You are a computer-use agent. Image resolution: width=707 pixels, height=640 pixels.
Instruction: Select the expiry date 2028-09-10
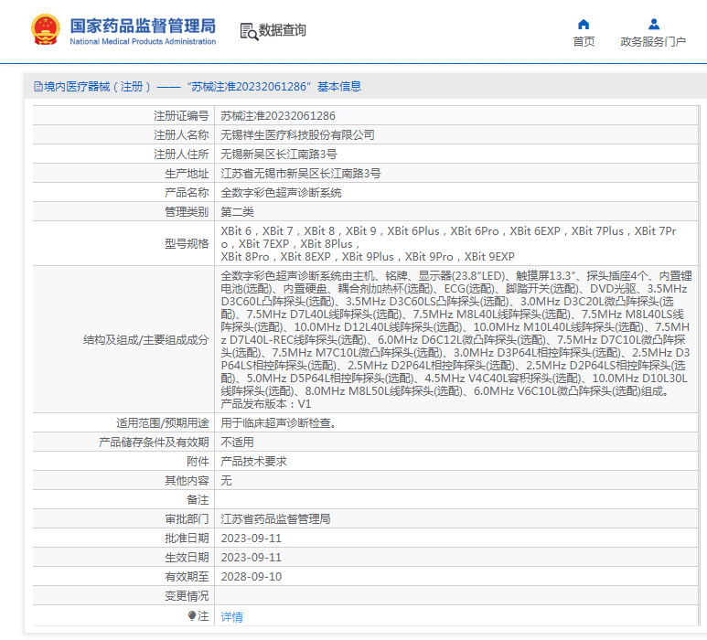pyautogui.click(x=252, y=577)
